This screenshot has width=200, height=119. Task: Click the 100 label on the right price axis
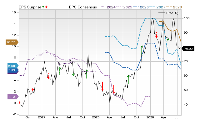coord(187,18)
